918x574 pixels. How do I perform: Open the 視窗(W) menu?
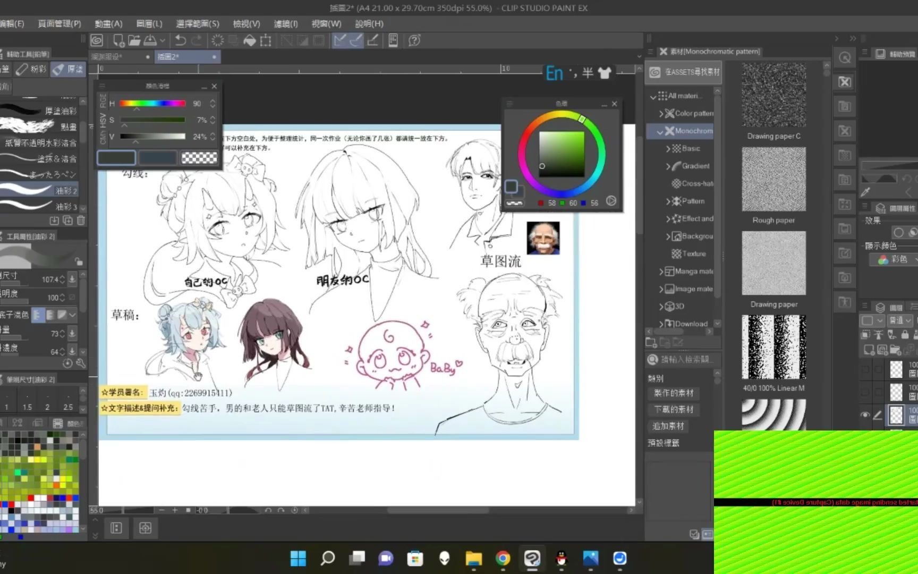click(x=326, y=23)
